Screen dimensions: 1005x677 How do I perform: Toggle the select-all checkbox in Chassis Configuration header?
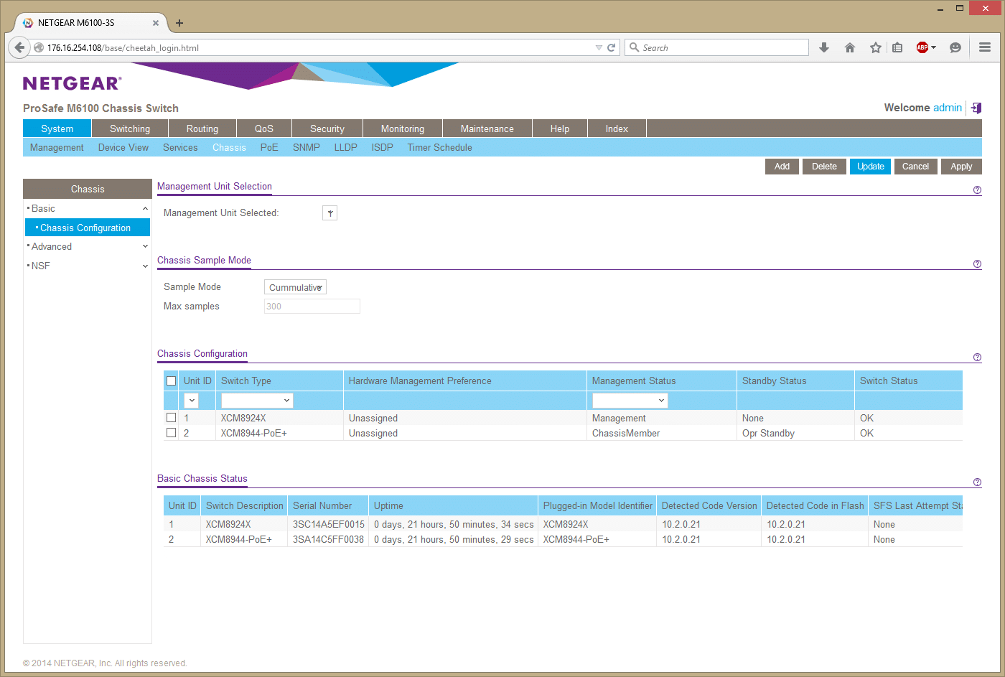pyautogui.click(x=171, y=381)
